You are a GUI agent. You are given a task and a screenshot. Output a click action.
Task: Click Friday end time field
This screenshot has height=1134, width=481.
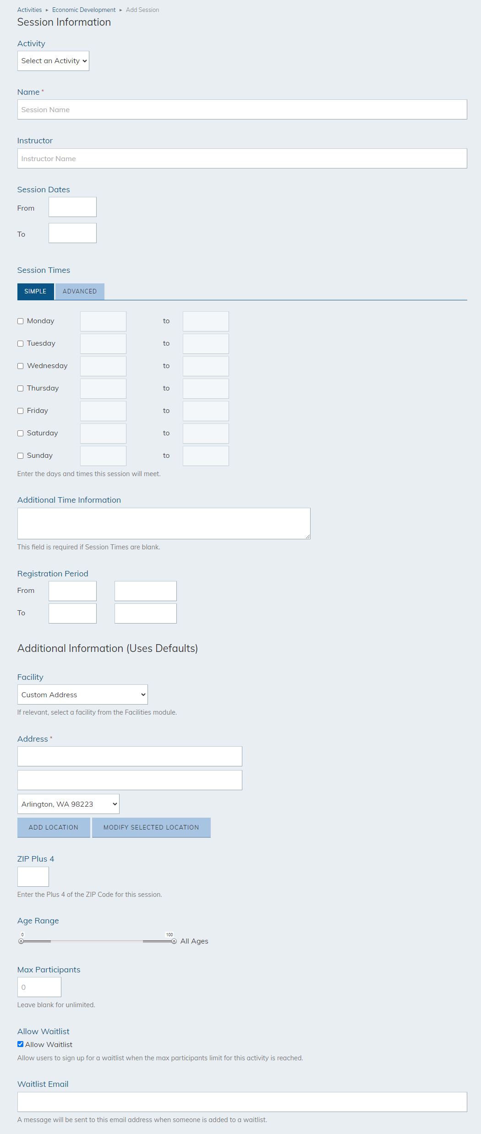click(206, 411)
